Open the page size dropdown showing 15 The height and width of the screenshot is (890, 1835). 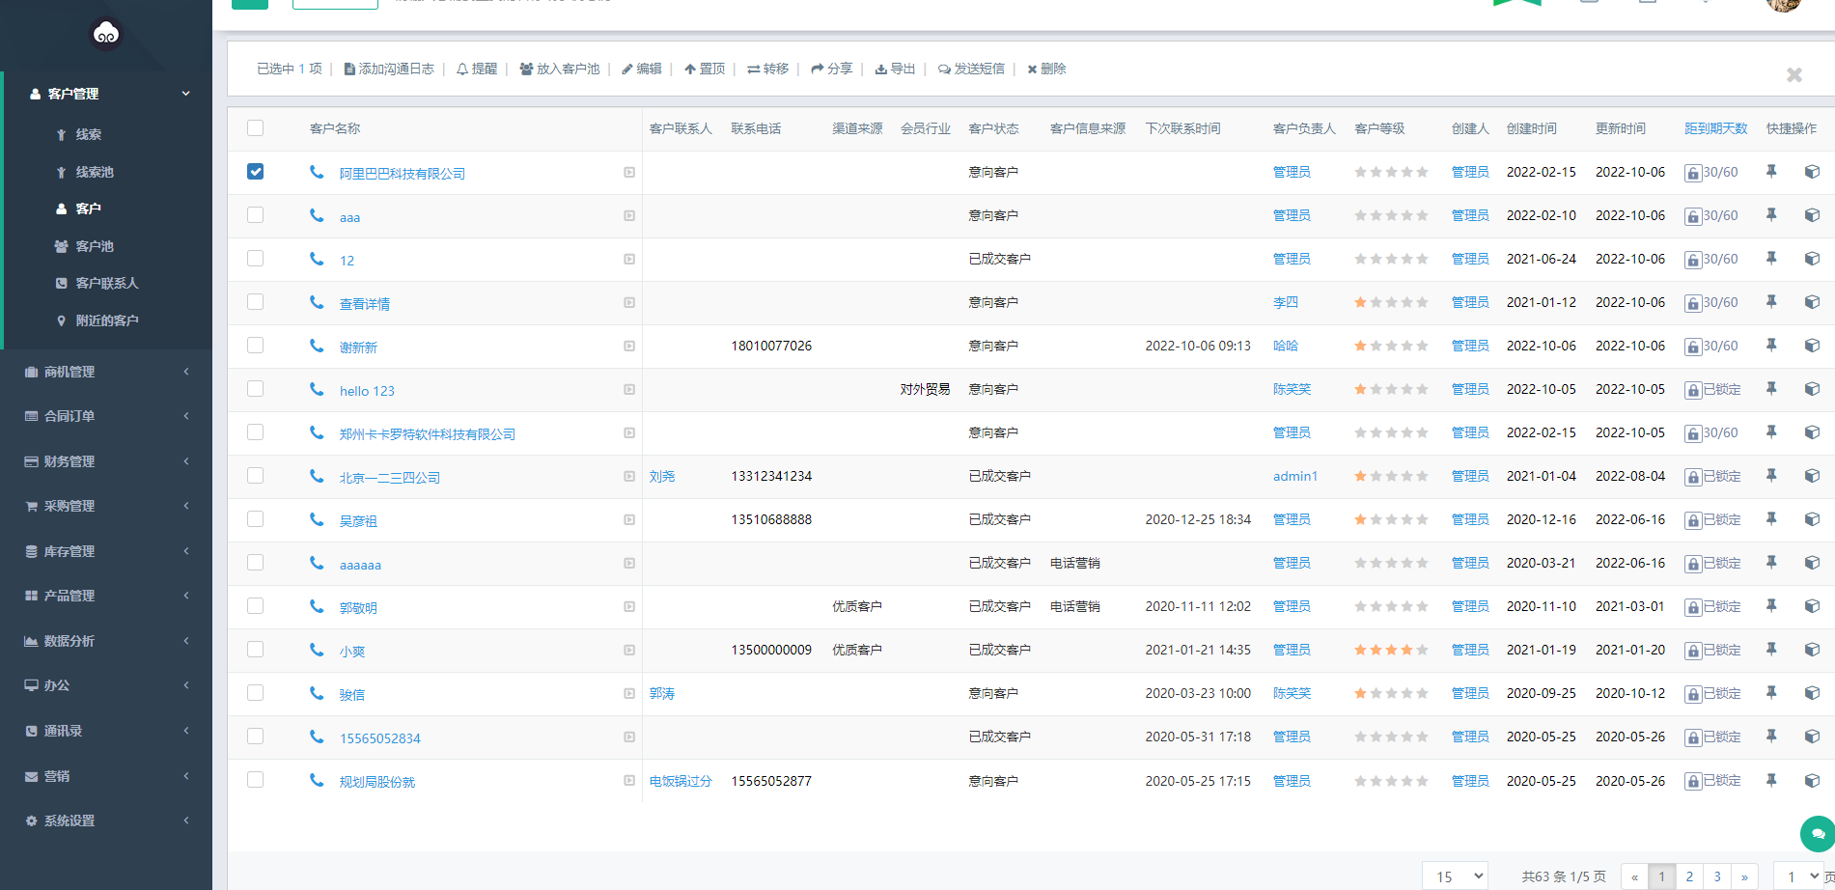click(1455, 876)
